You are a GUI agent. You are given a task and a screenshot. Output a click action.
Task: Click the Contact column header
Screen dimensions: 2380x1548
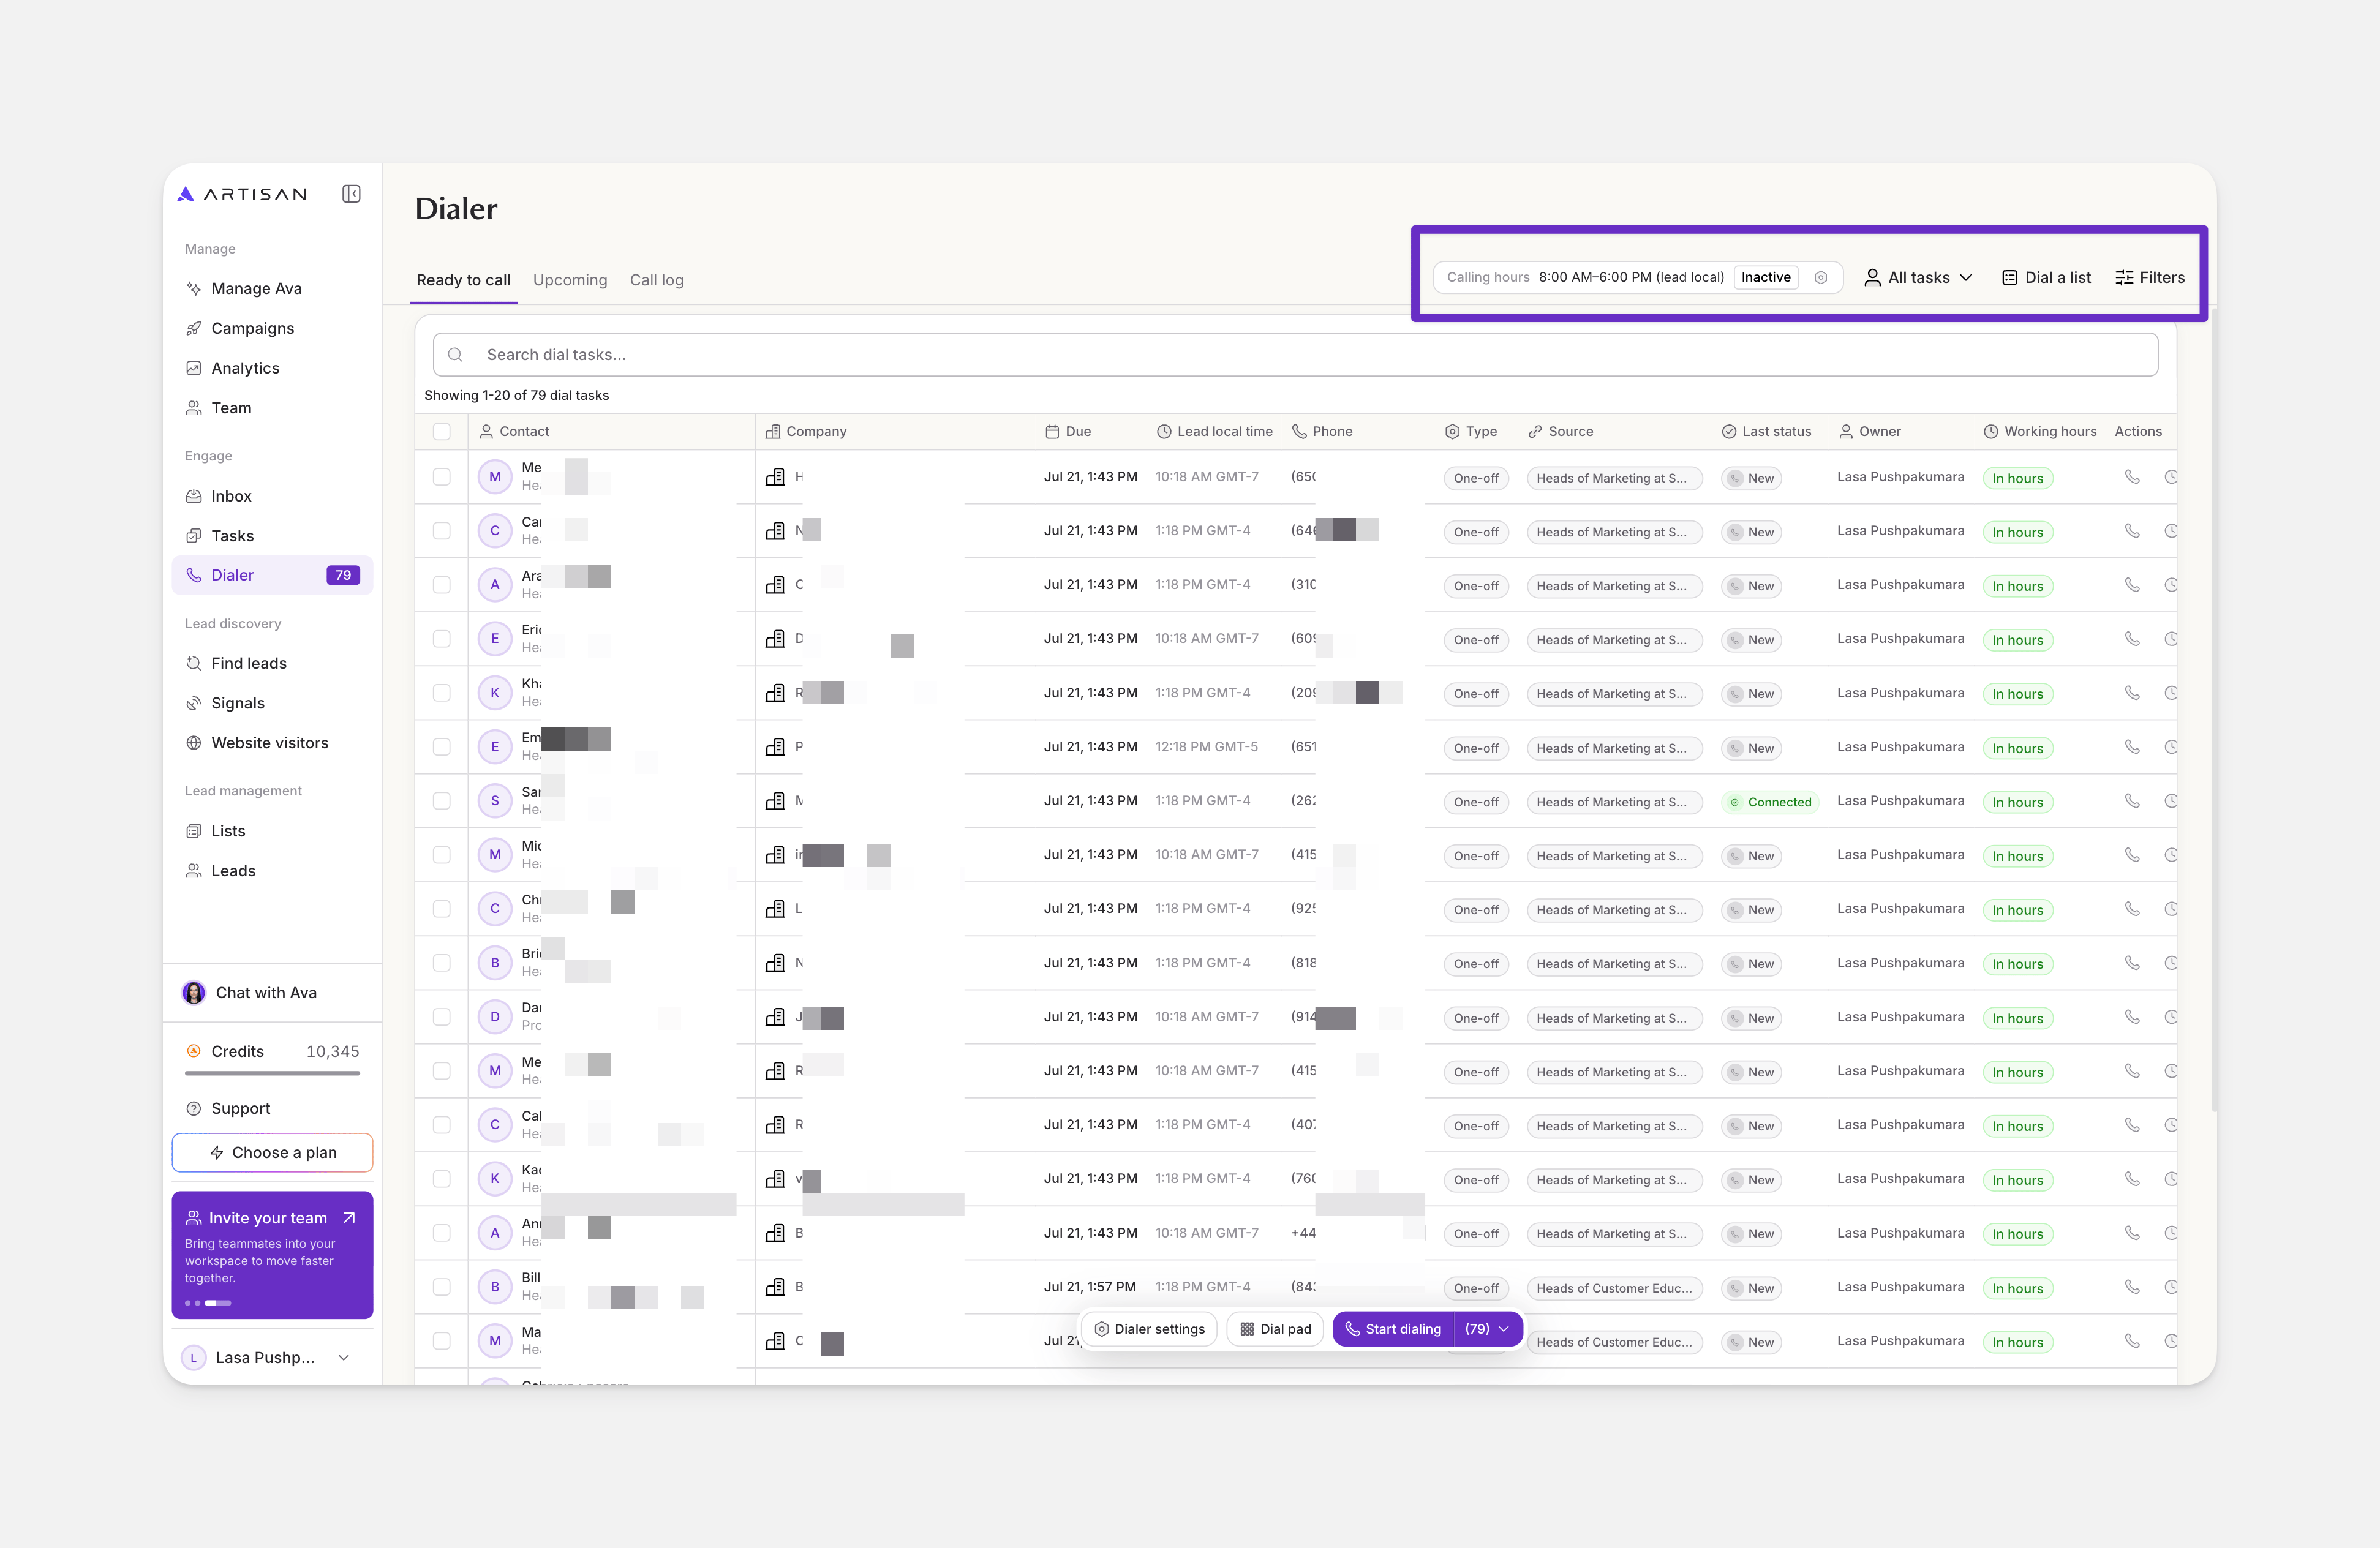514,432
